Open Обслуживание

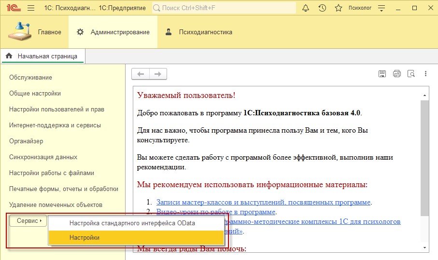coord(31,77)
